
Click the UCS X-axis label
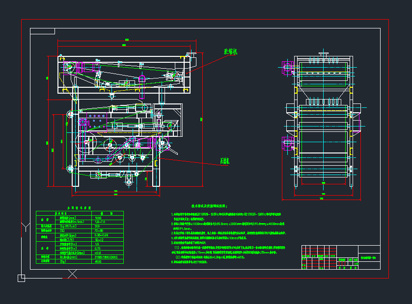point(72,274)
